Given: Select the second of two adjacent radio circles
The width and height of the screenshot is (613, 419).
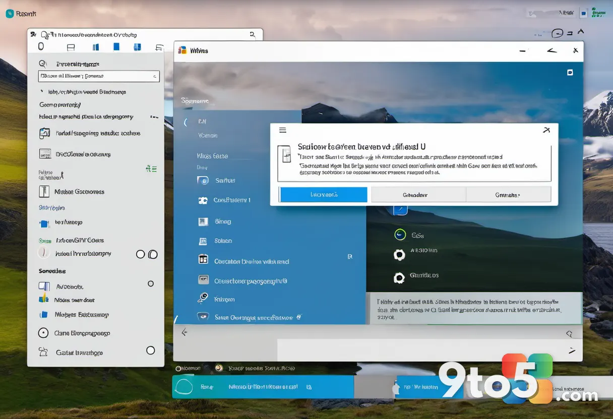Looking at the screenshot, I should [153, 254].
